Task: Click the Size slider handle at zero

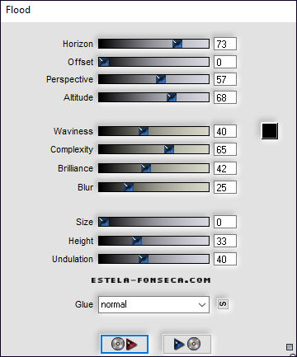Action: pos(104,222)
